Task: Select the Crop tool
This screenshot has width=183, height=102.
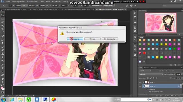Action: 3,29
